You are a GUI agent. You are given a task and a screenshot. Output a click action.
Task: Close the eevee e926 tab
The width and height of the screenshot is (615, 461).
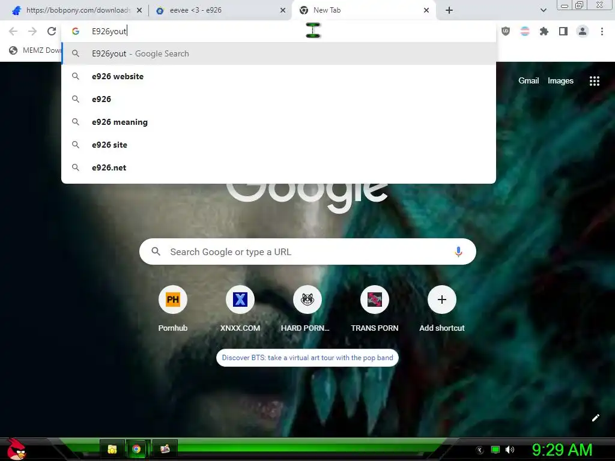point(283,10)
